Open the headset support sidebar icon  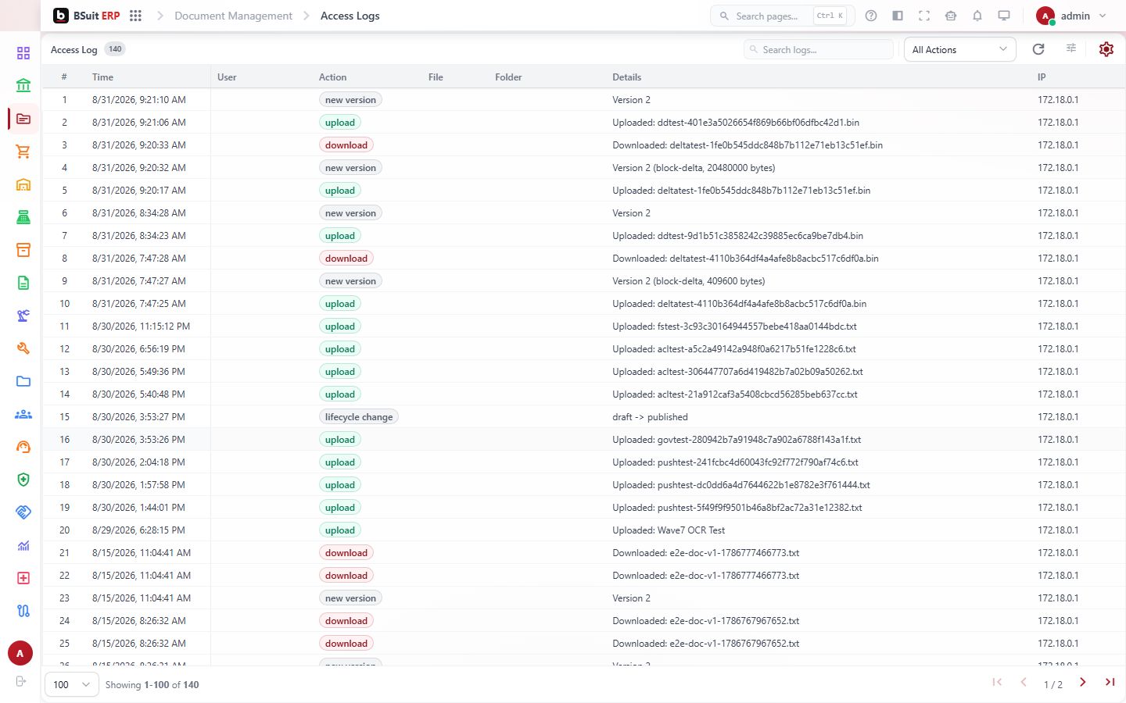coord(23,447)
